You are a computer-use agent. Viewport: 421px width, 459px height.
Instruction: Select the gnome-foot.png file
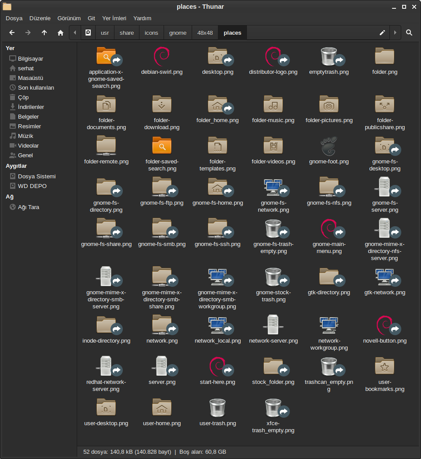(x=329, y=147)
